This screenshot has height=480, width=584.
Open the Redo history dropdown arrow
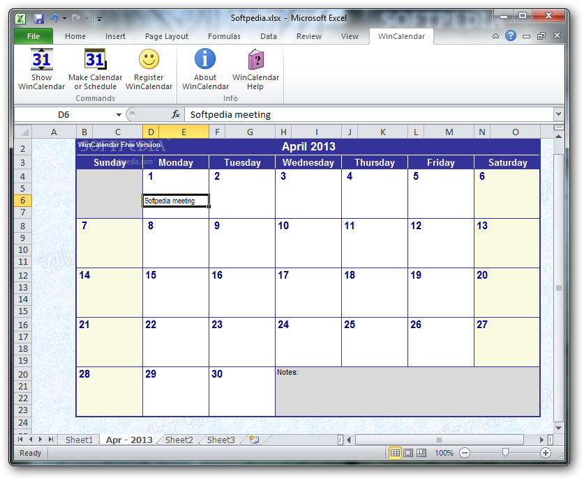pyautogui.click(x=87, y=18)
